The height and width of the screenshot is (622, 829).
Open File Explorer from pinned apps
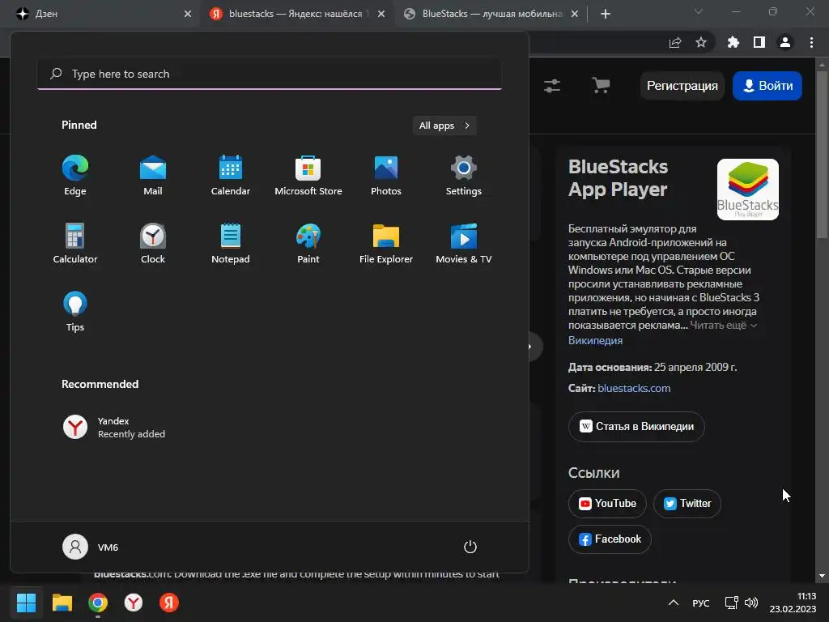(386, 243)
